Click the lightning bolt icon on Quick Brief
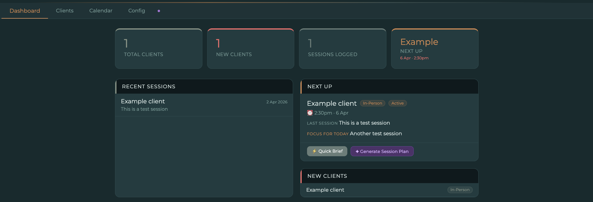 tap(314, 151)
